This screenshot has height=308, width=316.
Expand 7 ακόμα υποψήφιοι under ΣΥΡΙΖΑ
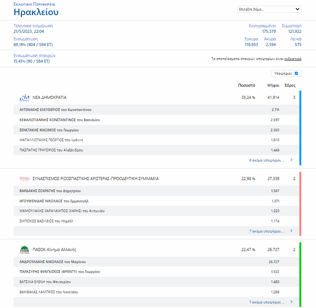tap(267, 231)
